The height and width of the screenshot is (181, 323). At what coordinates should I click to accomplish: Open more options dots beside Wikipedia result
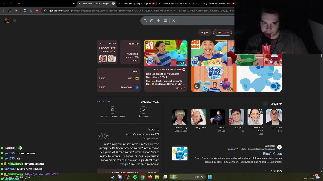[x=224, y=149]
